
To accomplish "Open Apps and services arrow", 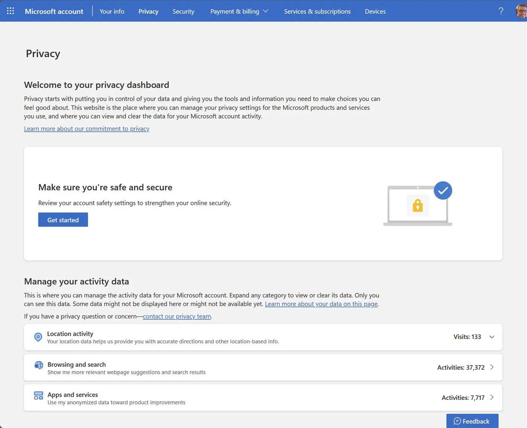I will tap(492, 397).
